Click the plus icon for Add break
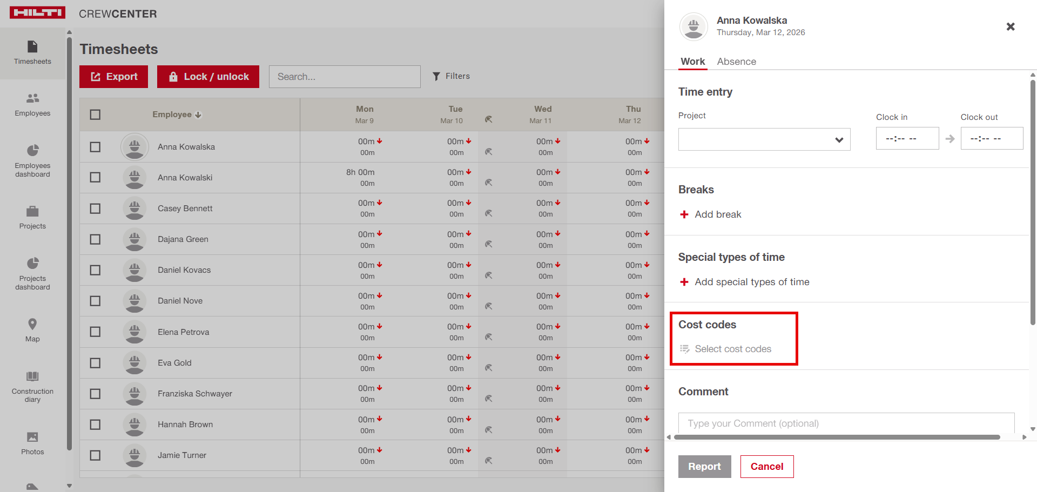This screenshot has width=1037, height=492. (x=684, y=214)
